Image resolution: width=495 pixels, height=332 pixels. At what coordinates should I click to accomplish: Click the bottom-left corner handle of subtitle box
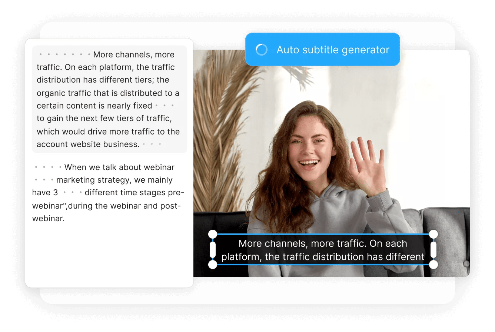[x=213, y=265]
